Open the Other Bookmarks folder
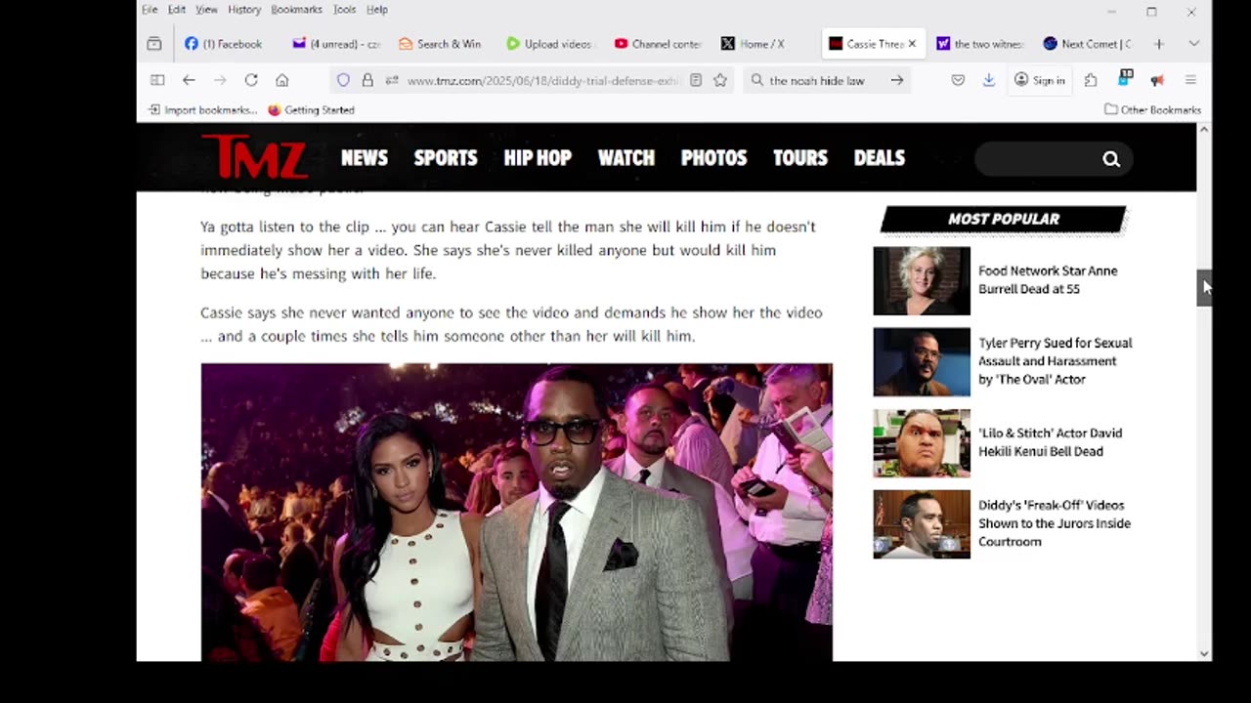The width and height of the screenshot is (1251, 703). click(1152, 110)
